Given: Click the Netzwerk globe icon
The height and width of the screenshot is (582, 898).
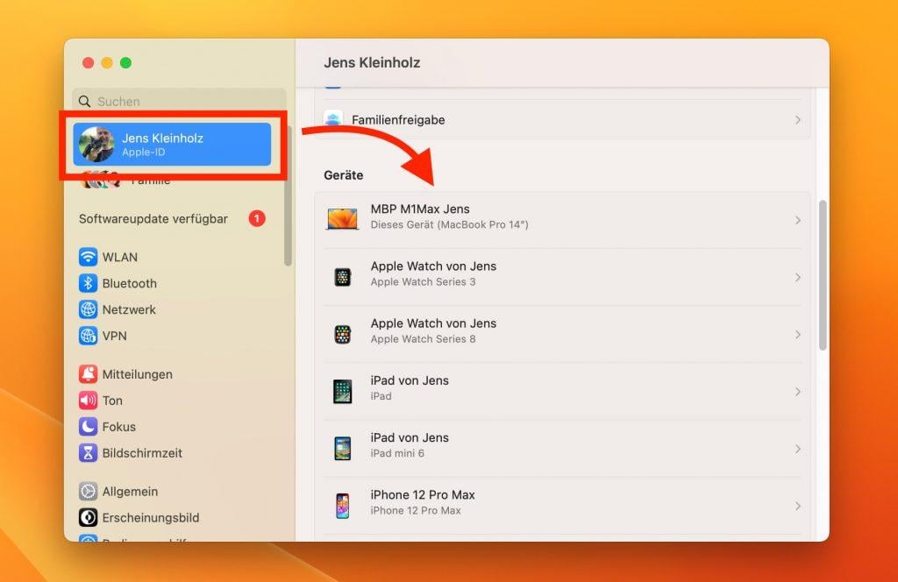Looking at the screenshot, I should 88,309.
